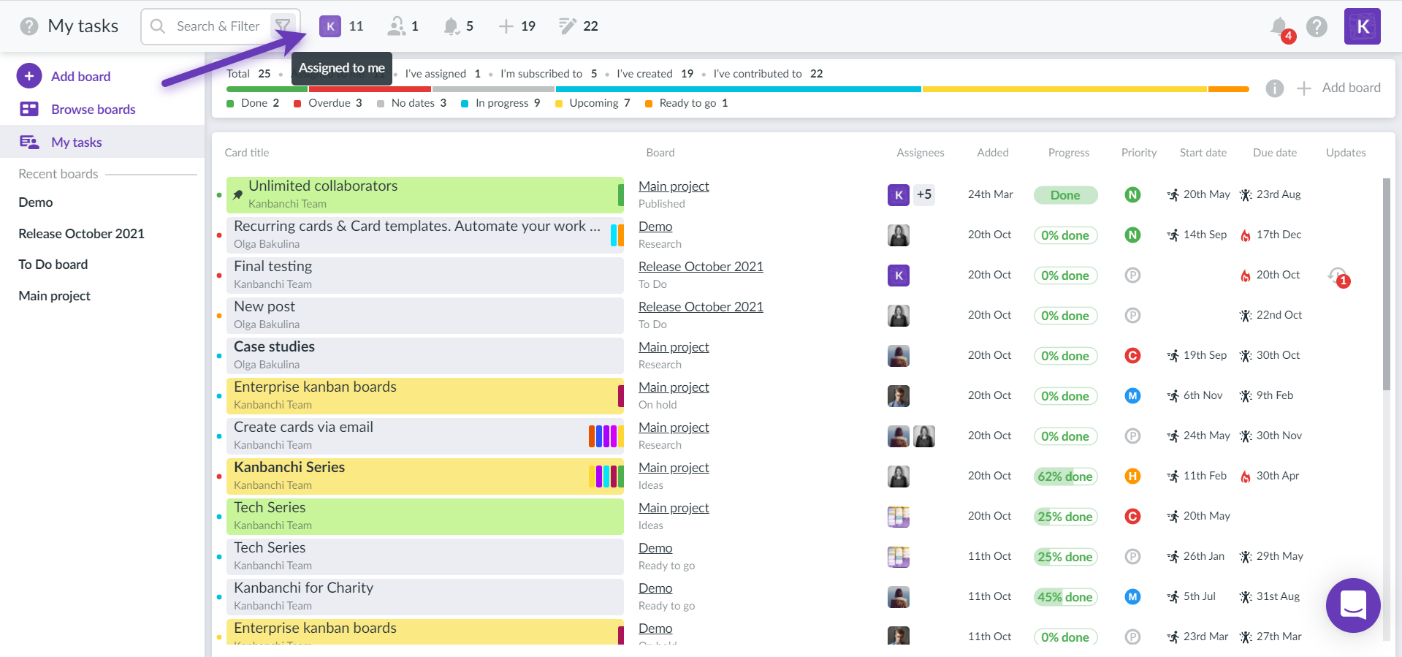Open the Create cards via email card

click(425, 436)
